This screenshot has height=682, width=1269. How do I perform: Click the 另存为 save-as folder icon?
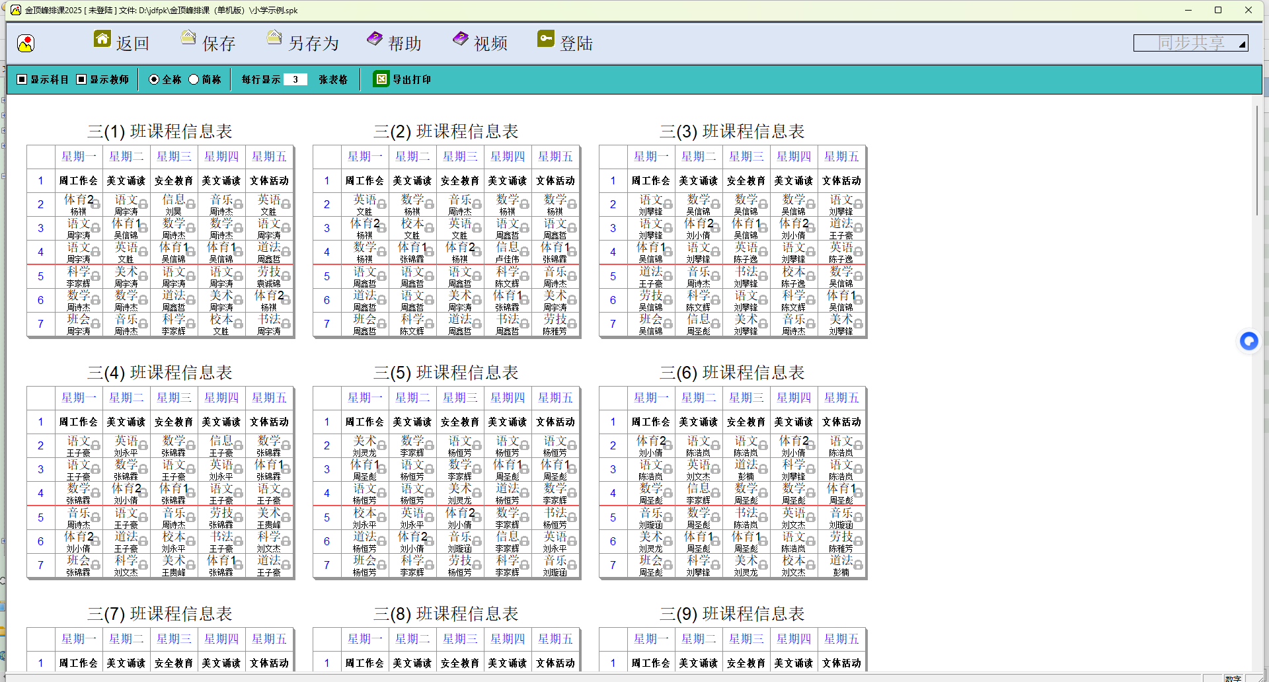pos(274,38)
